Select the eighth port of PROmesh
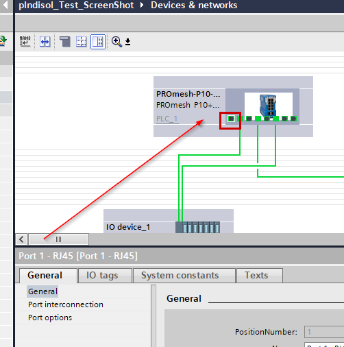Viewport: 344px width, 347px height. point(293,119)
